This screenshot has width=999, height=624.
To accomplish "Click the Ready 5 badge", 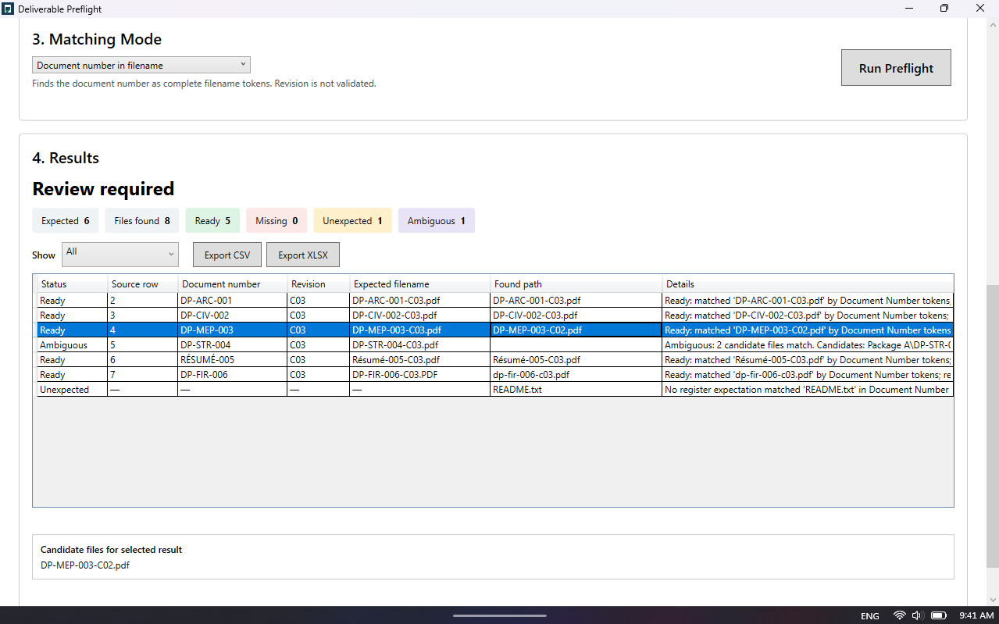I will pos(212,221).
